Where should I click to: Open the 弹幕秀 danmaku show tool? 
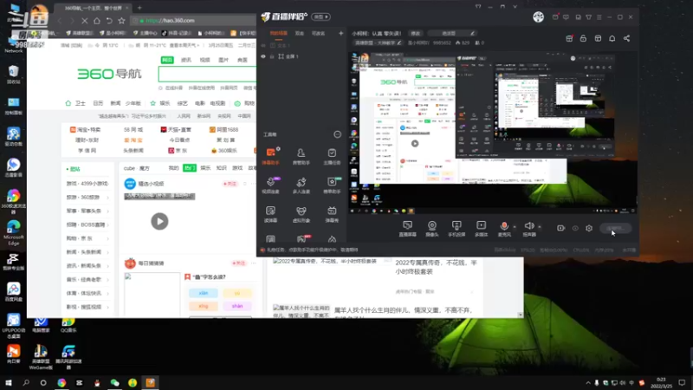(332, 214)
